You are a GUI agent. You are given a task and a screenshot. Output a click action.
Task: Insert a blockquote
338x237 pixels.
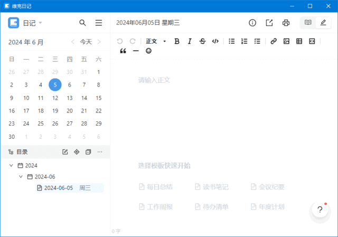pos(123,51)
